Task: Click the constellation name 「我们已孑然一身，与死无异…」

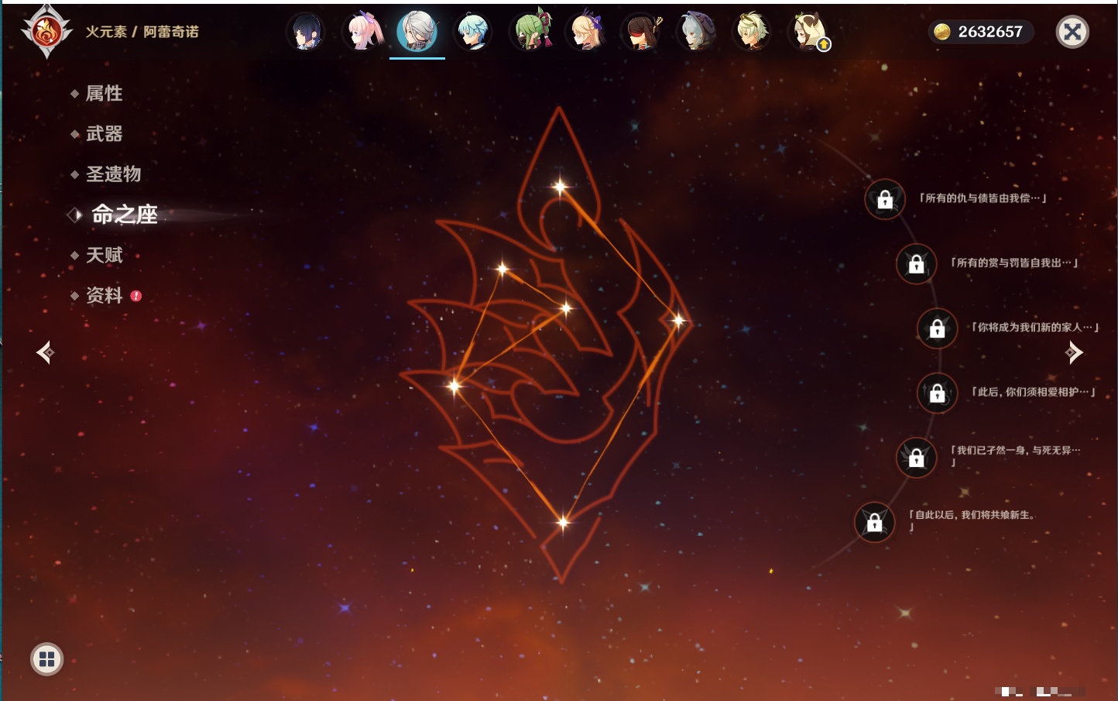Action: pos(1015,455)
